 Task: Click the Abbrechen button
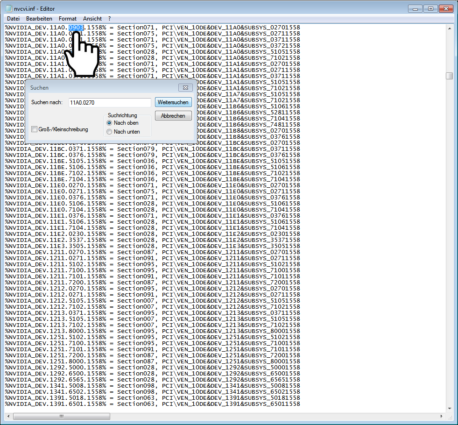click(x=173, y=116)
